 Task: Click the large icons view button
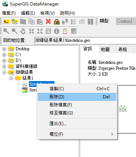click(65, 22)
